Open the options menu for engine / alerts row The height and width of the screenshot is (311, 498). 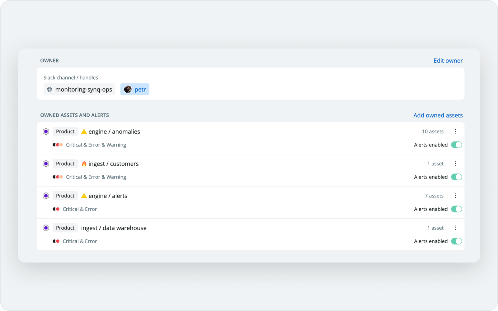coord(455,196)
